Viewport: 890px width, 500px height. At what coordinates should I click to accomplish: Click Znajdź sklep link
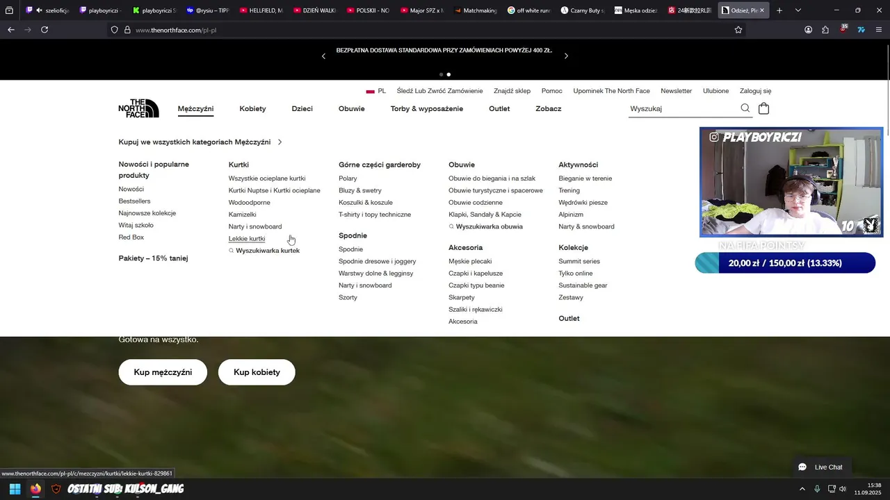click(x=512, y=91)
